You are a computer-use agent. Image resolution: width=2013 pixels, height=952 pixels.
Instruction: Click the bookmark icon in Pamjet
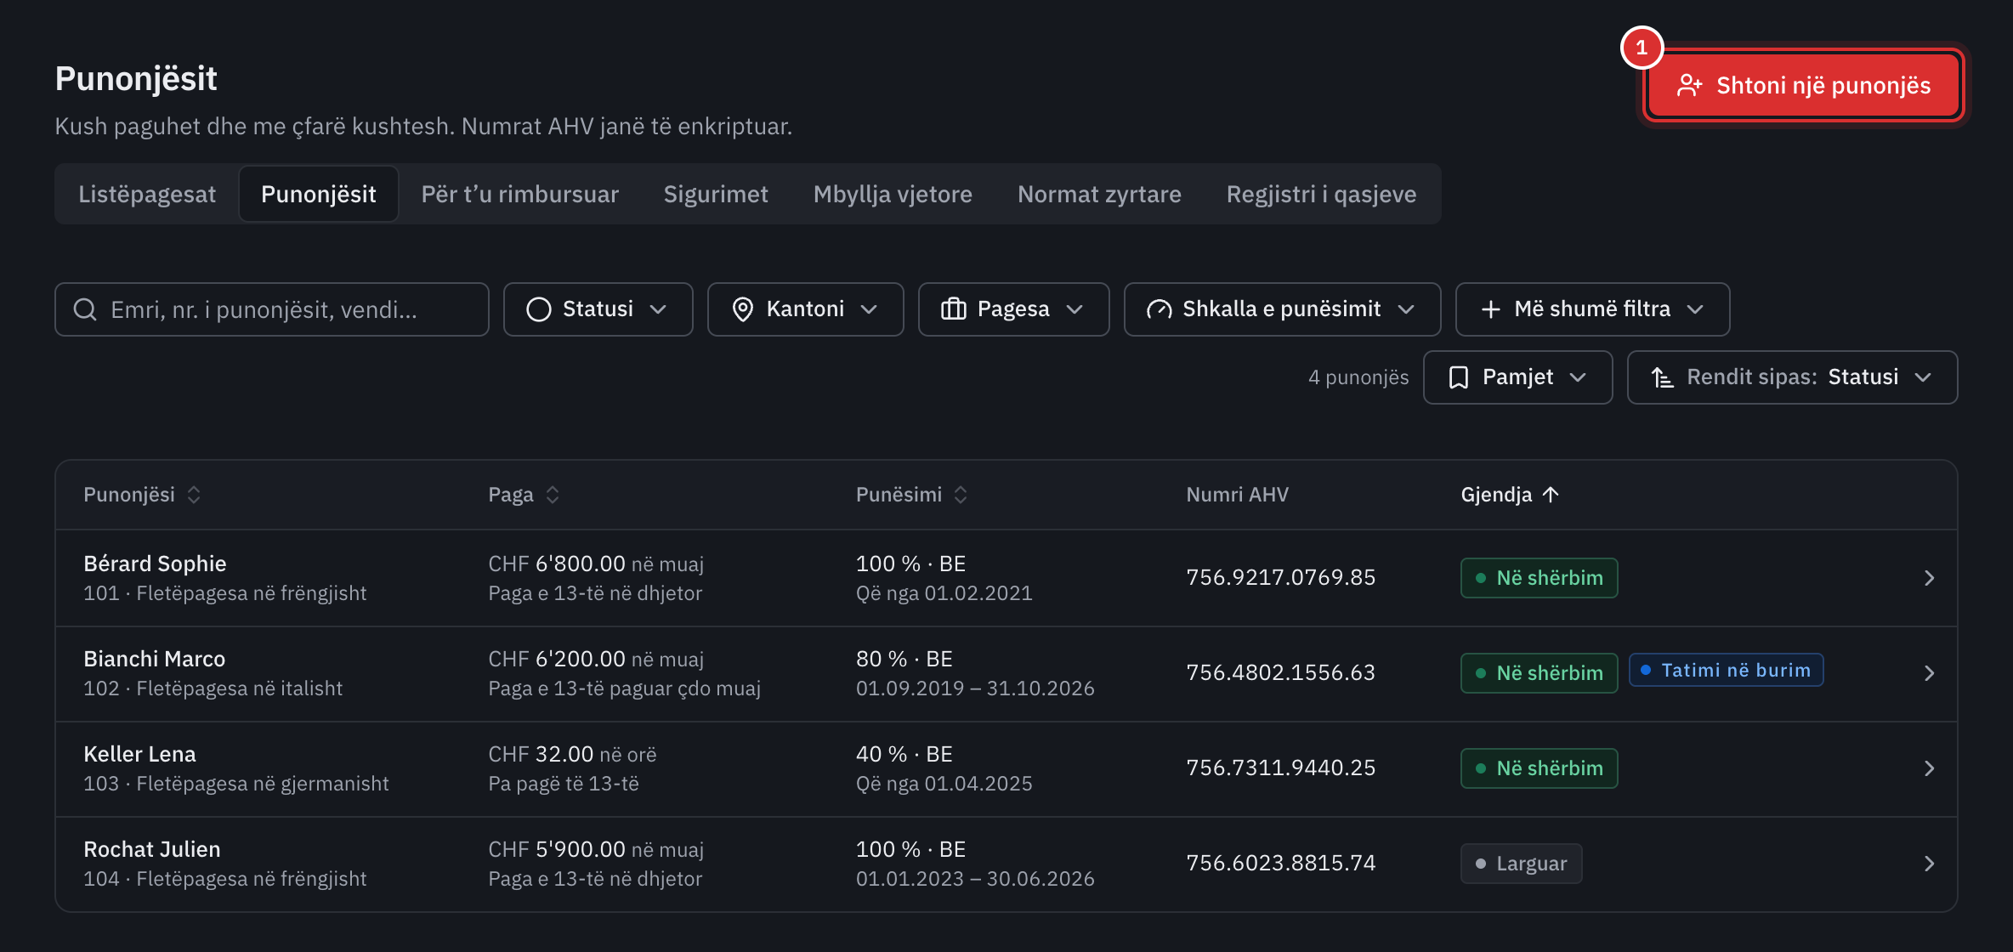tap(1459, 377)
